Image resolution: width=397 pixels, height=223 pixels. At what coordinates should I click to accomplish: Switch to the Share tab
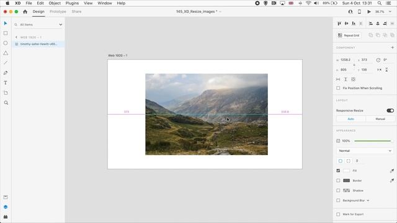[x=76, y=12]
